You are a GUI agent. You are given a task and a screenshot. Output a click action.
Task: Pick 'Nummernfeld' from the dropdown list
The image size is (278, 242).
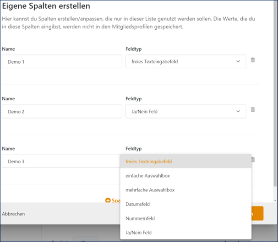tap(185, 218)
